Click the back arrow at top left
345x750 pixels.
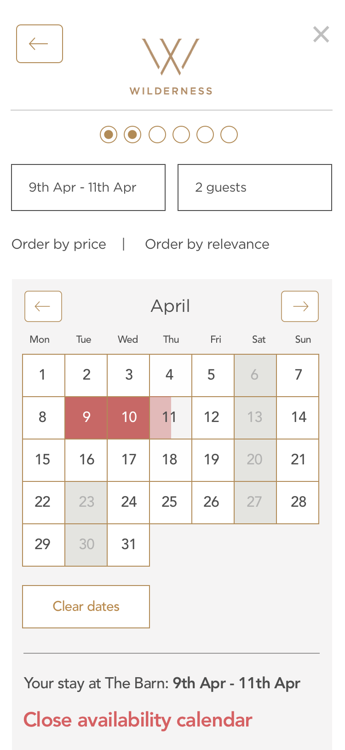tap(40, 44)
